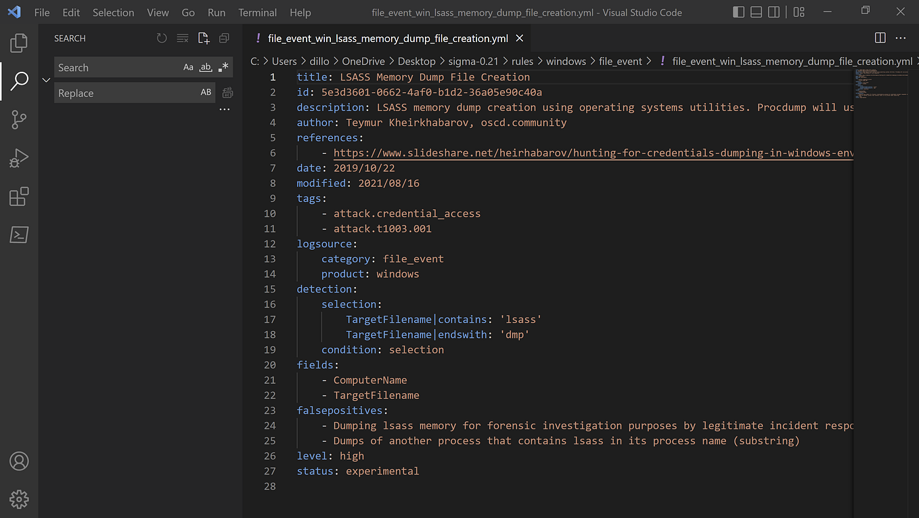Open the Accounts icon
The image size is (919, 518).
[18, 461]
